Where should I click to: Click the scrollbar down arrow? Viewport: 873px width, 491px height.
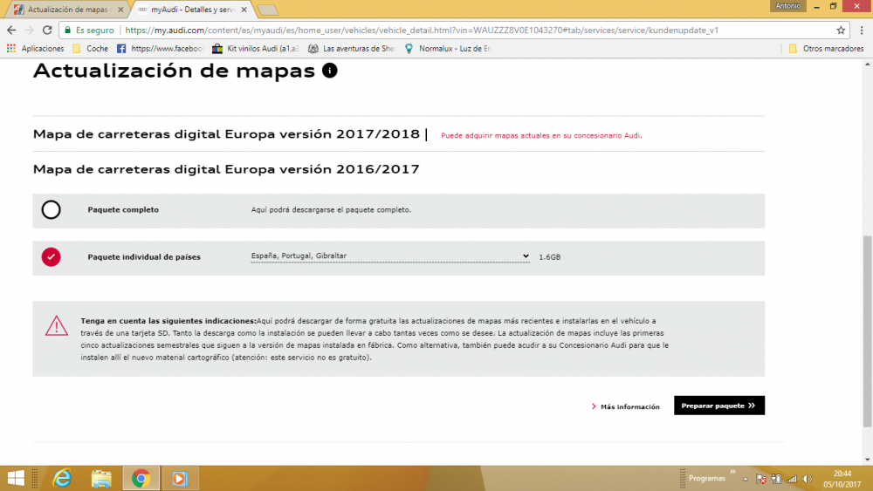[x=868, y=460]
